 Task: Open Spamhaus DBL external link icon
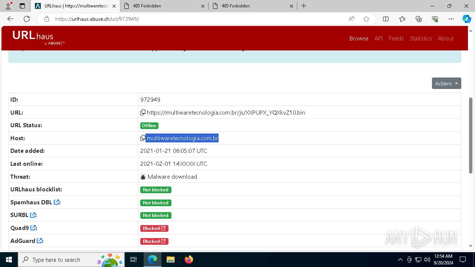[x=56, y=202]
